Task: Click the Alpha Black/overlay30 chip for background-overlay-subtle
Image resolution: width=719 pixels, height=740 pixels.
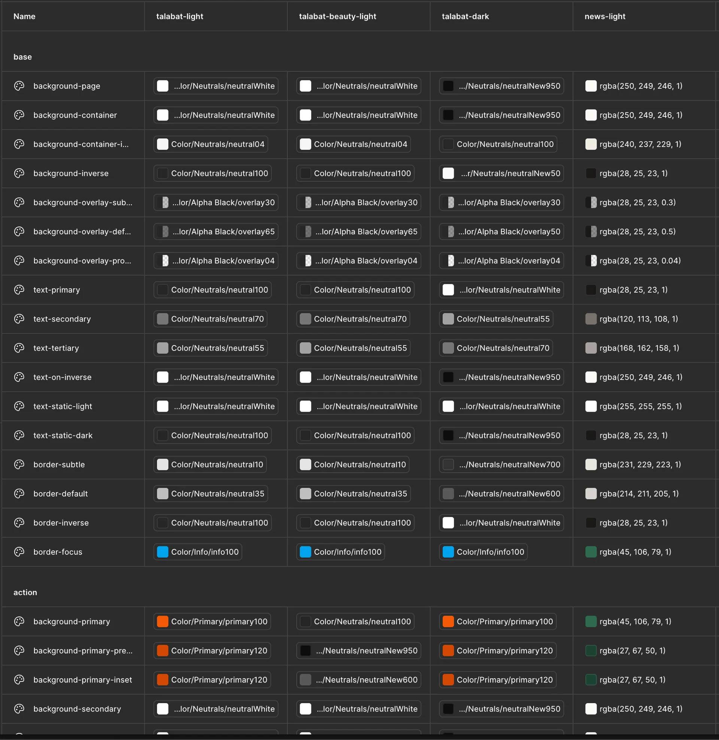Action: (x=215, y=202)
